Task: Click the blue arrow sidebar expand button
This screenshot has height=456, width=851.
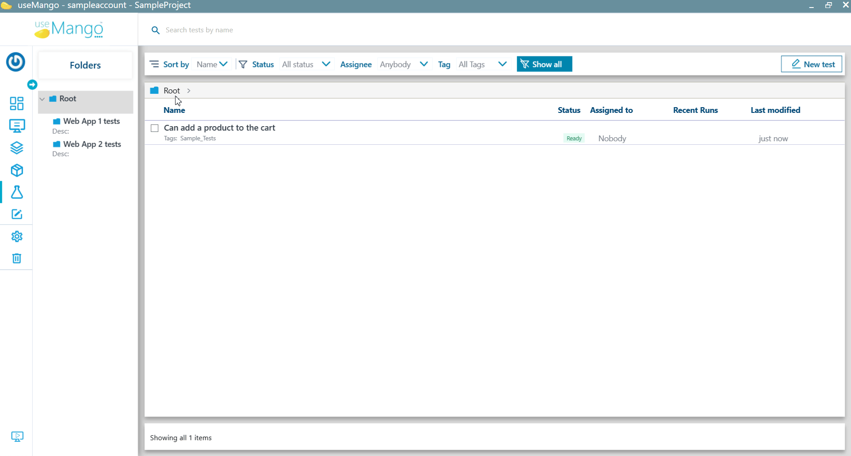Action: 32,85
